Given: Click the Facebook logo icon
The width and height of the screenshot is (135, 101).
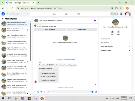Looking at the screenshot, I should click(x=3, y=14).
